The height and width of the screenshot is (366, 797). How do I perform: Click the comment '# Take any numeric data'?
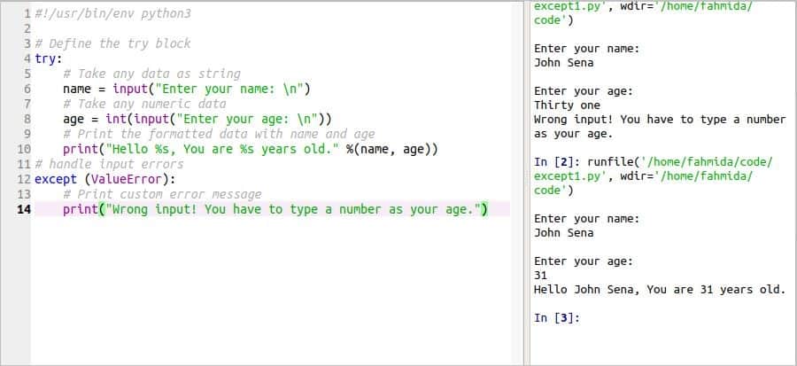pos(144,105)
